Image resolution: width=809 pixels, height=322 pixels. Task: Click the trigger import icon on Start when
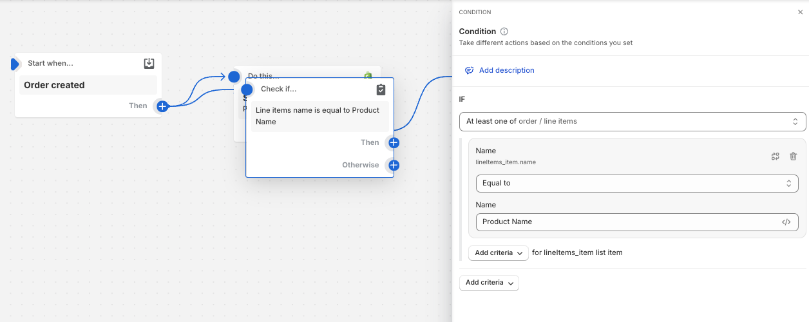click(149, 63)
